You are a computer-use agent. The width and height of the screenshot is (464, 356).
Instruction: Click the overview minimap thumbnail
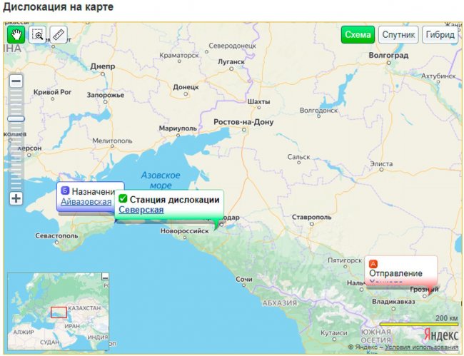tap(57, 312)
